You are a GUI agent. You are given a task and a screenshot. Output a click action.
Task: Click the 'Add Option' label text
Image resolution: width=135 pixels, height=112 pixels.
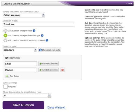15,76
